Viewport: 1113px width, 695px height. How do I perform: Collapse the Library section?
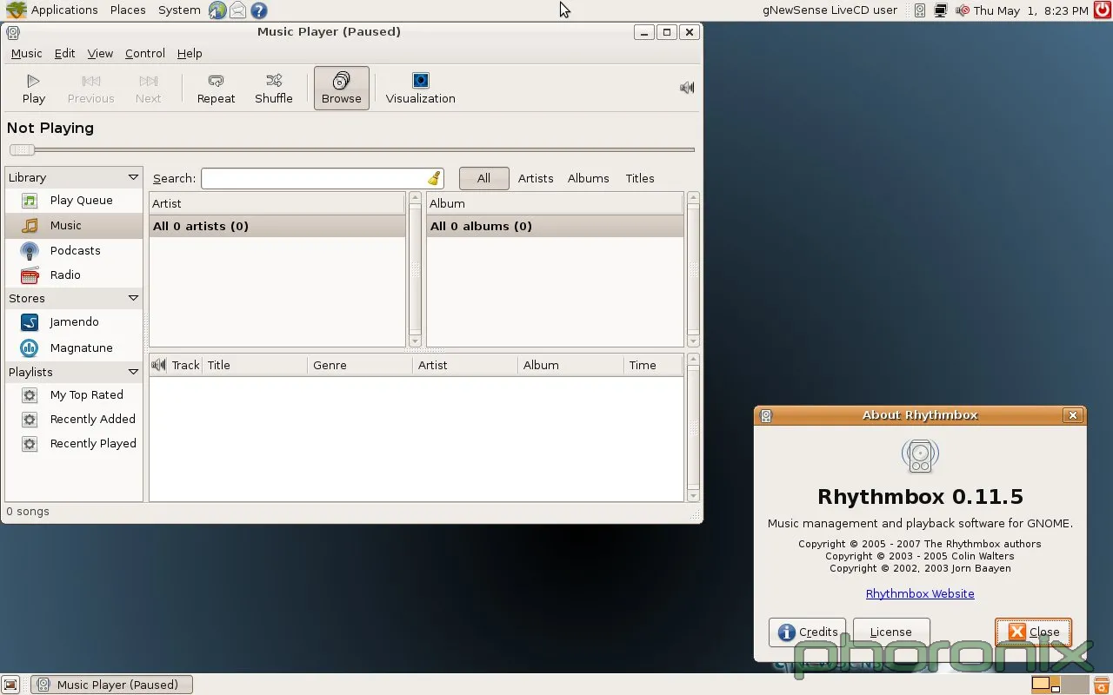(x=133, y=178)
